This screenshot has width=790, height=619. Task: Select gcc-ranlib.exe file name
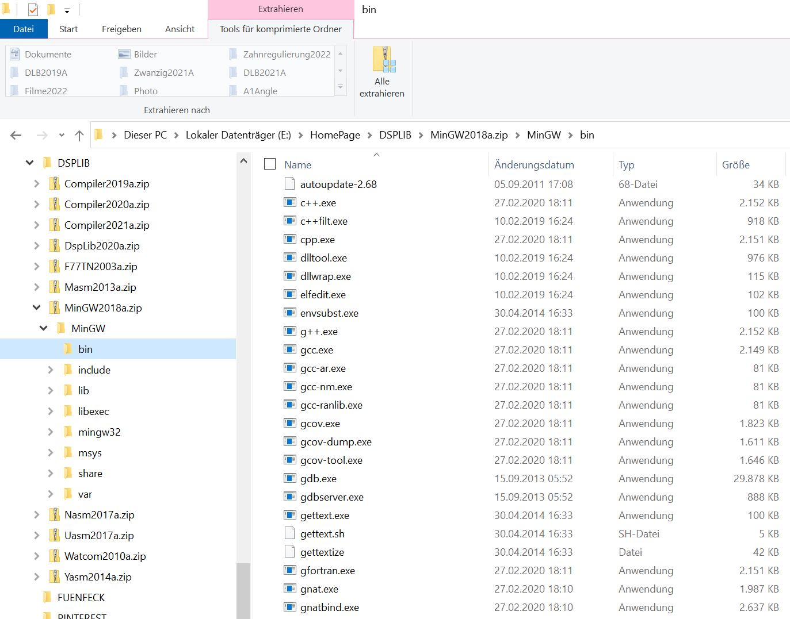[x=331, y=405]
